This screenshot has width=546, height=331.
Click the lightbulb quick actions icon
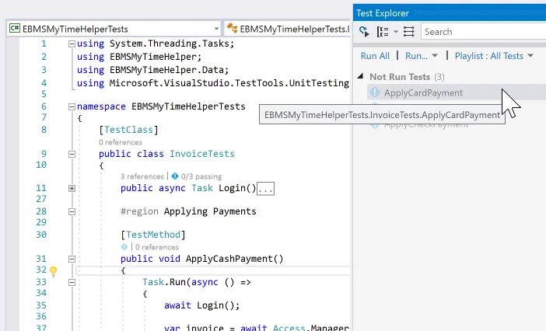tap(53, 271)
